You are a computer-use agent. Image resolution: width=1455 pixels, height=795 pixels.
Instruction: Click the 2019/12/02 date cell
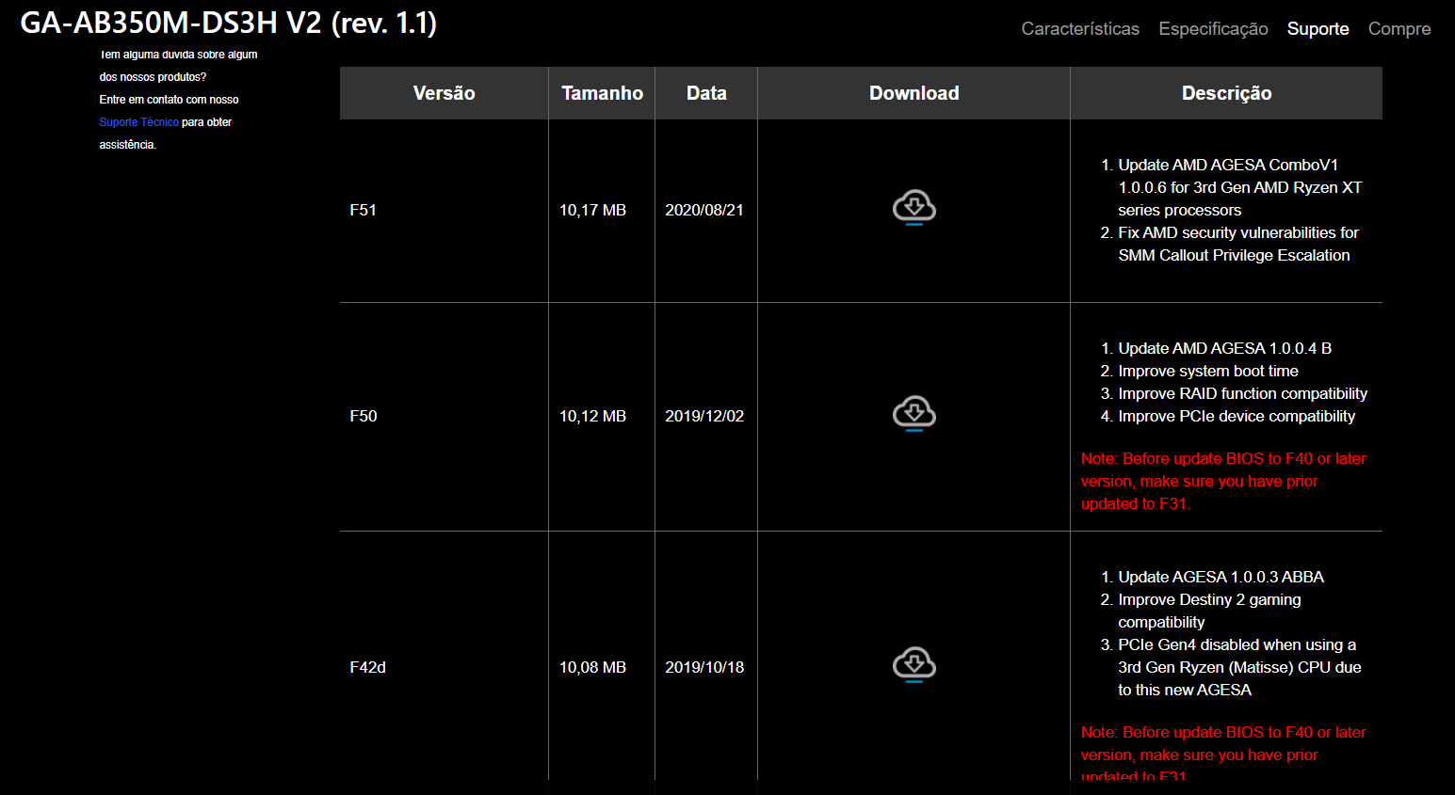[x=704, y=416]
